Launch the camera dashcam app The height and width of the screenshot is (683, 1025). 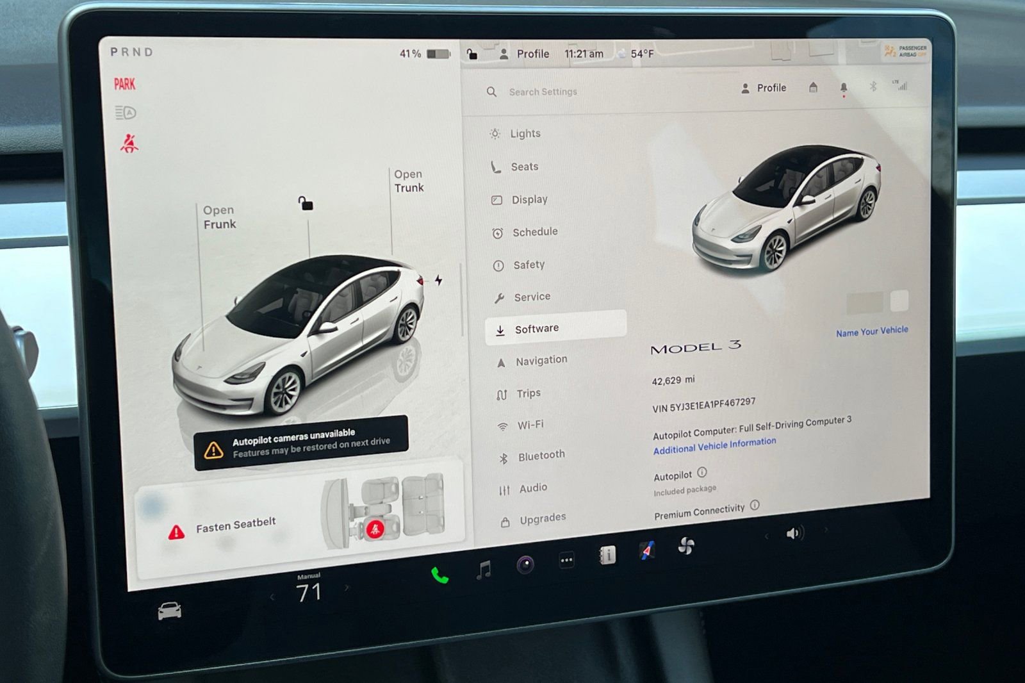[x=525, y=564]
